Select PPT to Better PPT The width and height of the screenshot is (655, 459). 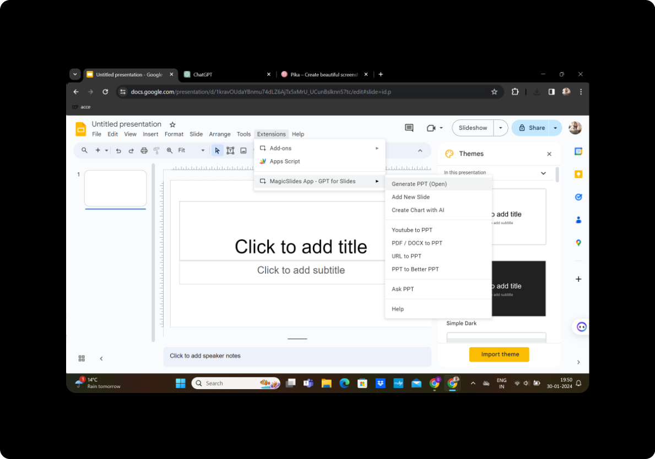coord(438,270)
